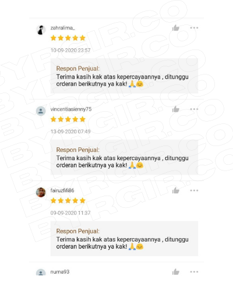Select five-star rating under zahralima_
Viewport: 233px width, 291px height.
click(68, 38)
